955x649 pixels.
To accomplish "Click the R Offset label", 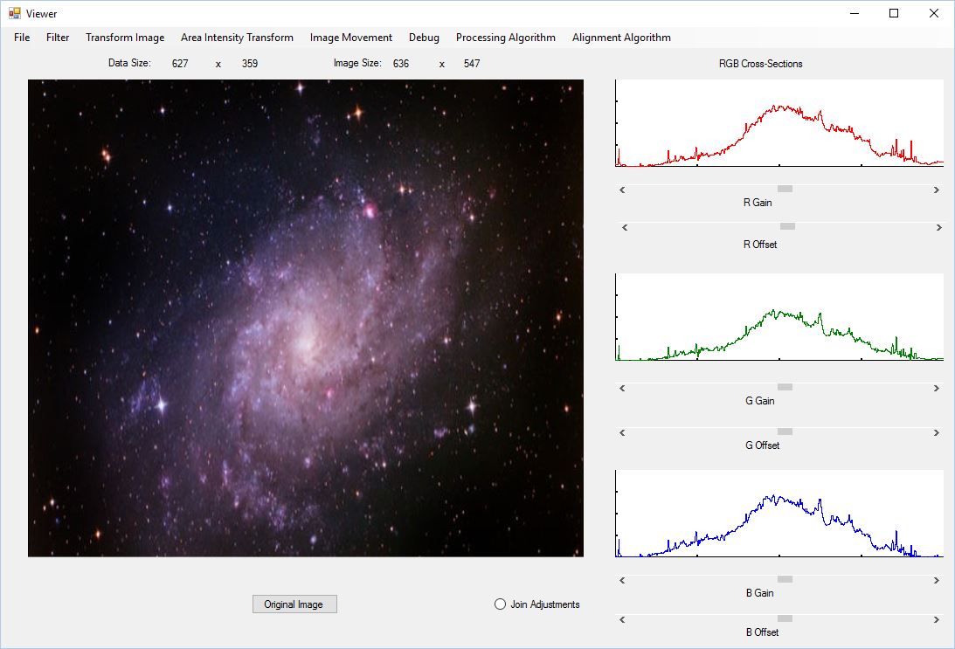I will coord(760,244).
